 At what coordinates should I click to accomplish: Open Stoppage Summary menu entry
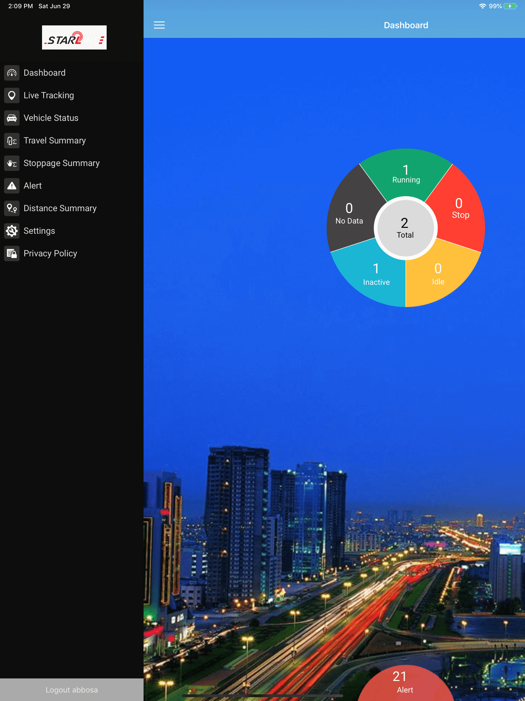click(x=72, y=163)
